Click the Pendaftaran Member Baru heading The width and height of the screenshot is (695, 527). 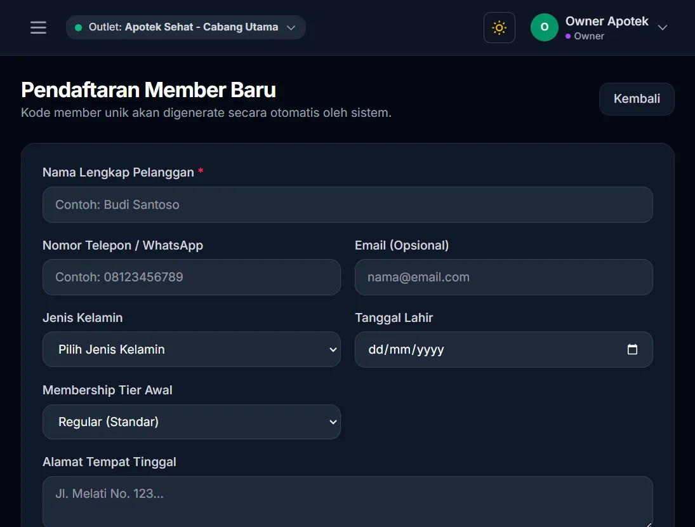tap(149, 90)
